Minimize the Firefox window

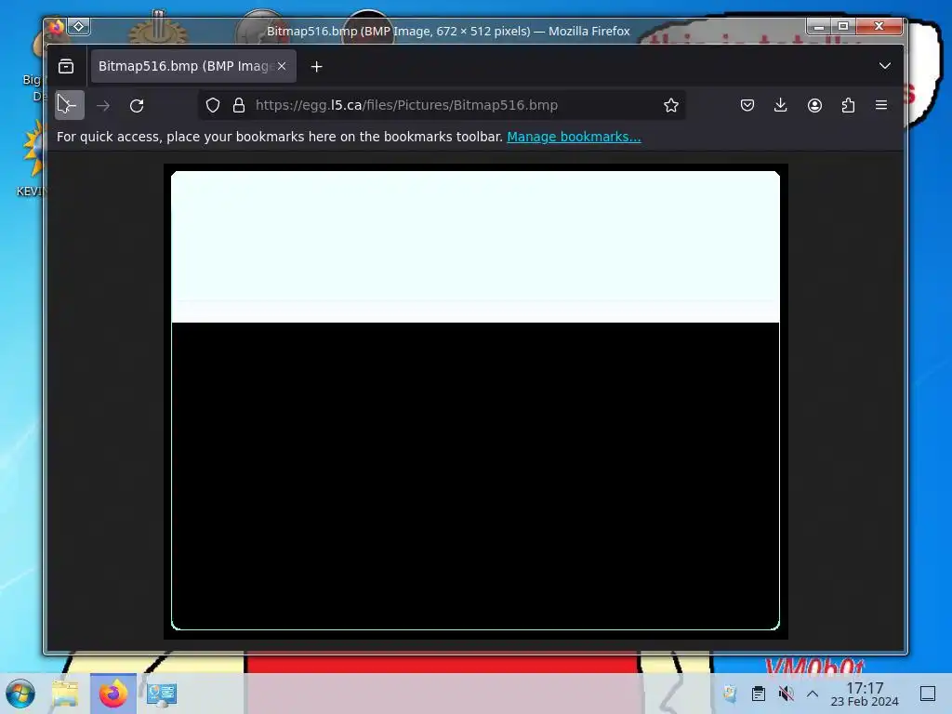coord(819,26)
